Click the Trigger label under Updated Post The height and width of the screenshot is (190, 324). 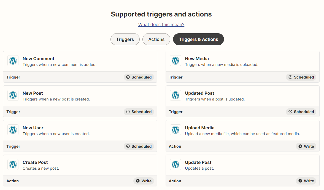(176, 112)
